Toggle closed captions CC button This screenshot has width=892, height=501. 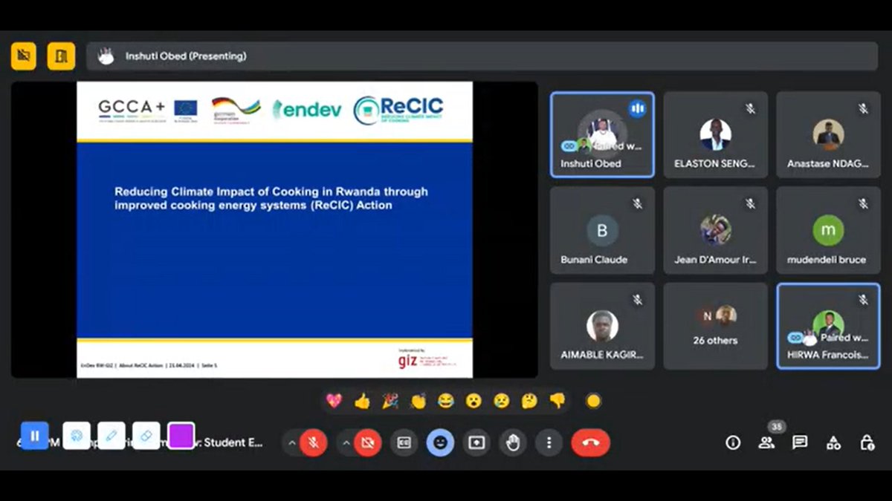(404, 442)
